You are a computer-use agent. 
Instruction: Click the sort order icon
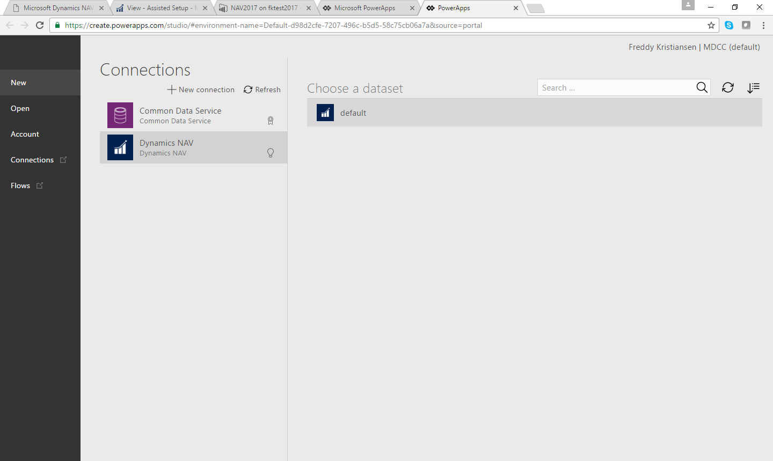pos(753,88)
